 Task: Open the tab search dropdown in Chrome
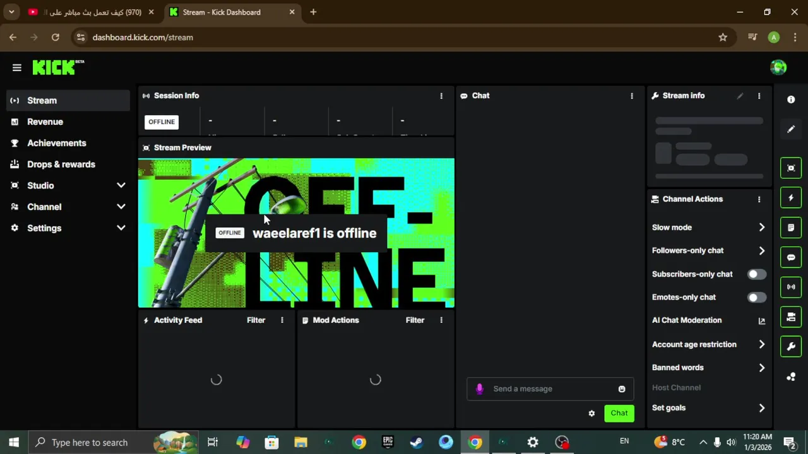point(11,12)
